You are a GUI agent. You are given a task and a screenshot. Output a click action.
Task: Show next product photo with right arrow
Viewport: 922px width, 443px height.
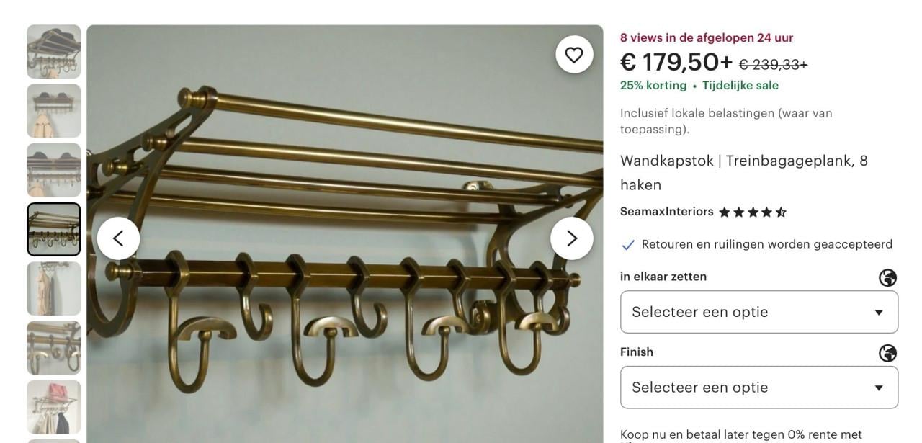[572, 238]
